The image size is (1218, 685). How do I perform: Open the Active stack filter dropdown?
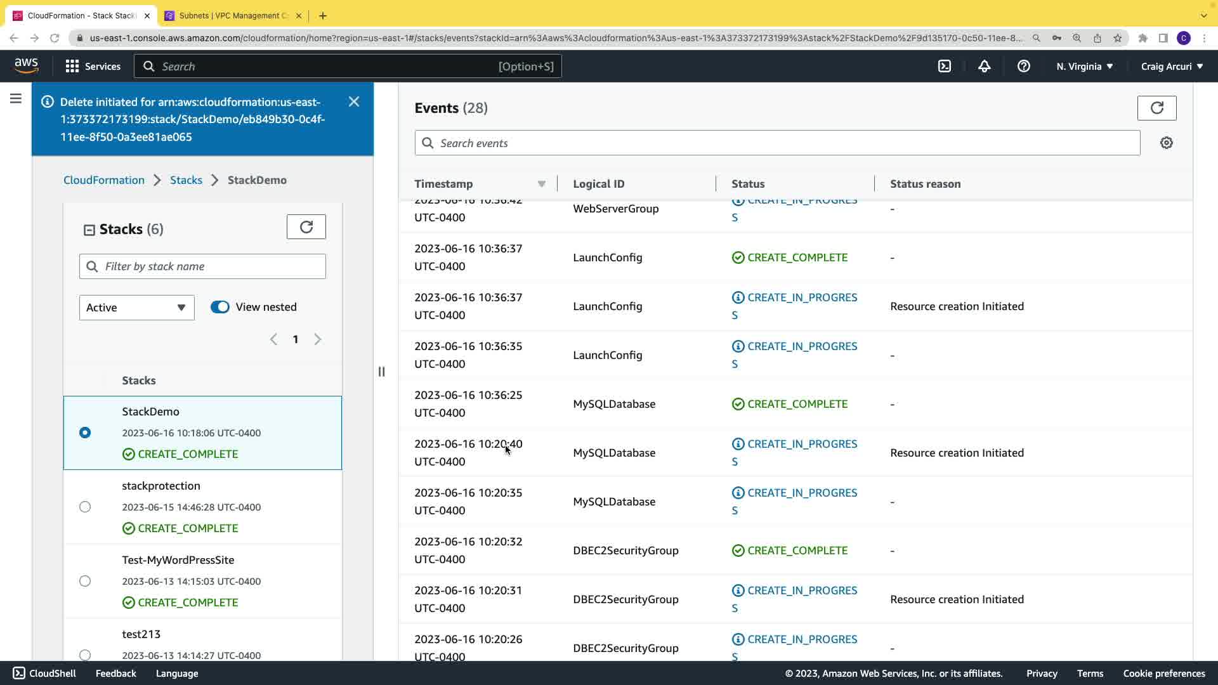pyautogui.click(x=136, y=308)
